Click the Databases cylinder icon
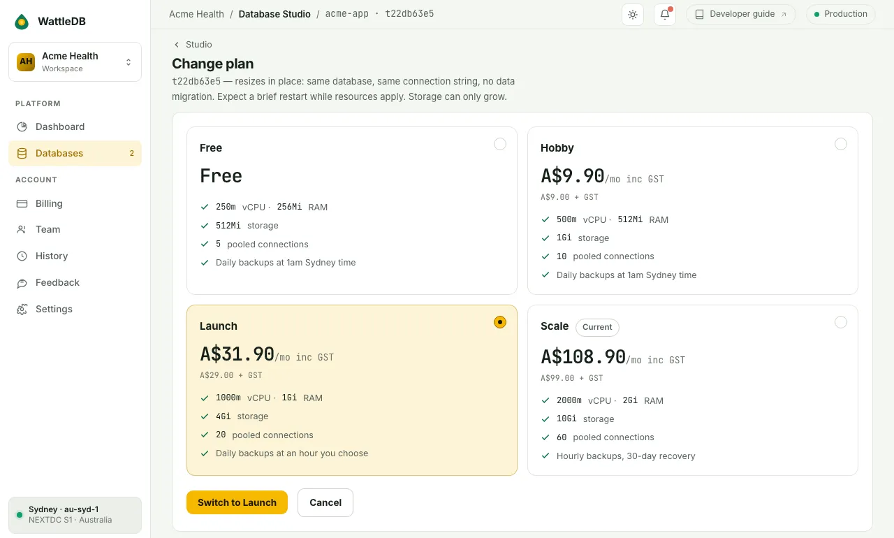The height and width of the screenshot is (538, 894). (x=22, y=153)
